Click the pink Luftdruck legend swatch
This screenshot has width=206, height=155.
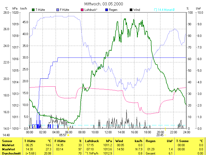coord(82,10)
